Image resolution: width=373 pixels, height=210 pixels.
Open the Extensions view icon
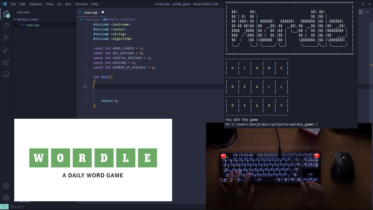tap(6, 62)
